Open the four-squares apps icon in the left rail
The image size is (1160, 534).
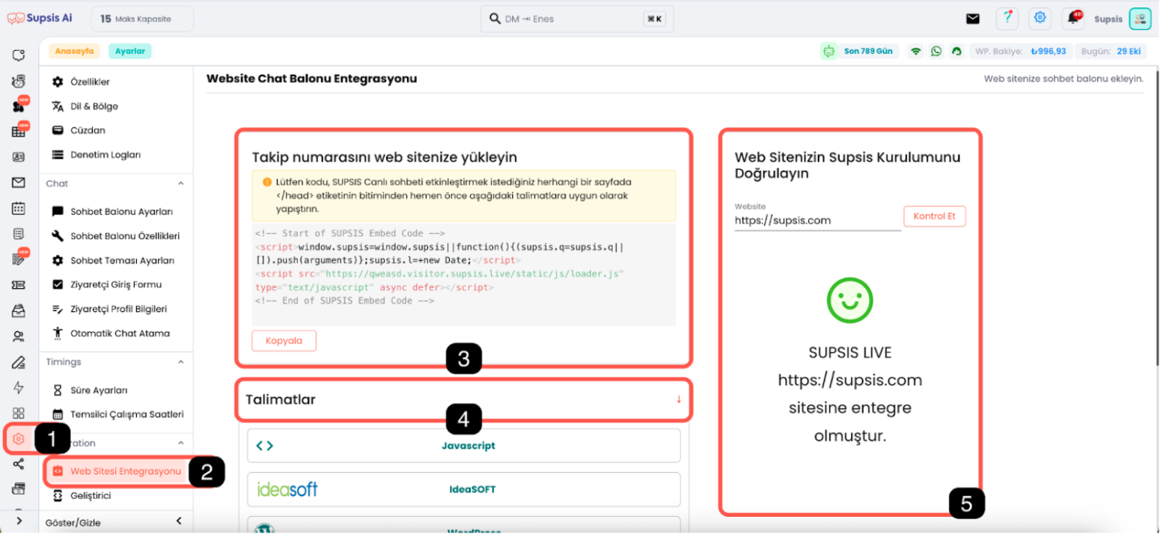coord(19,413)
